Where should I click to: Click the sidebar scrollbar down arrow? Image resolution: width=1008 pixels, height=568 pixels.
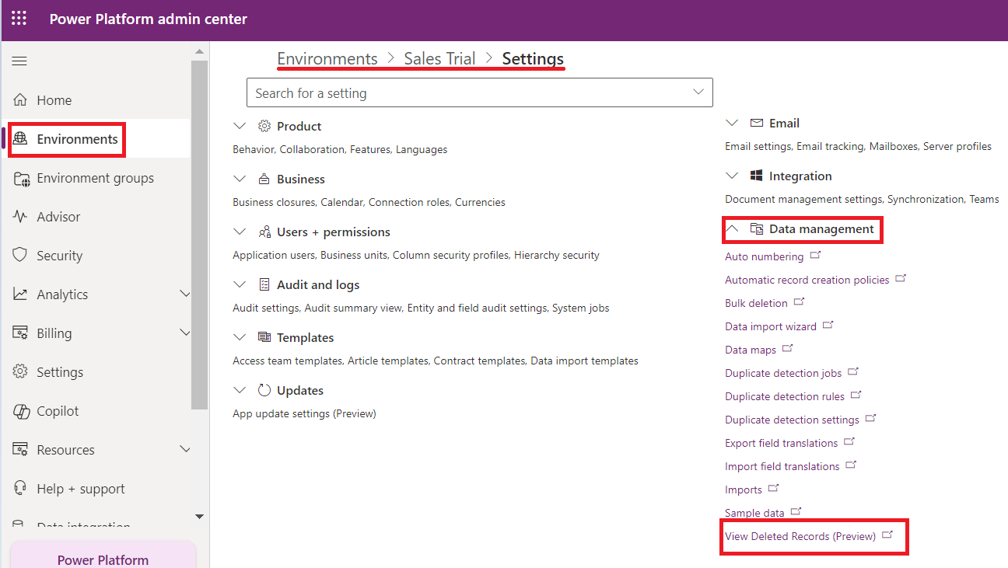pyautogui.click(x=199, y=516)
